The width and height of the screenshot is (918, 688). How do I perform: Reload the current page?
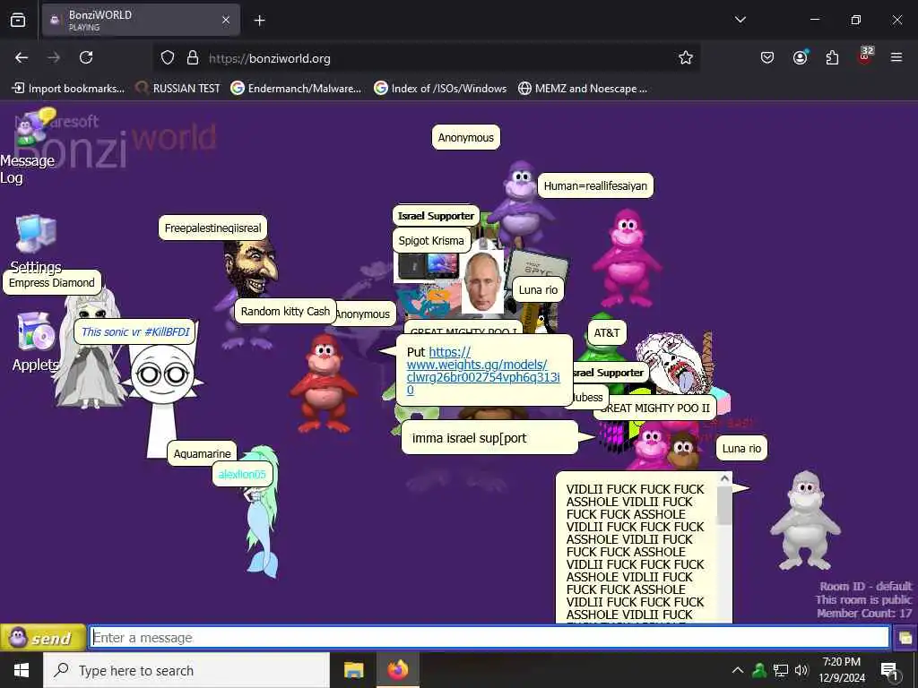[x=86, y=58]
